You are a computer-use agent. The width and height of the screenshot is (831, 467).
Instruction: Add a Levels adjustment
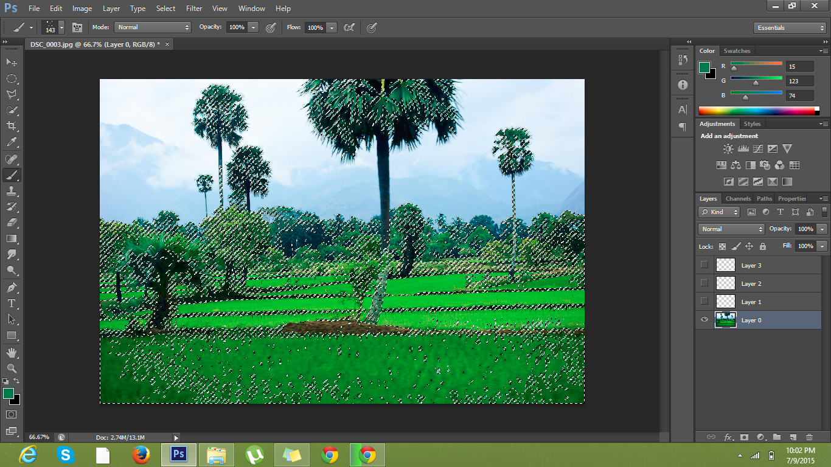(743, 148)
